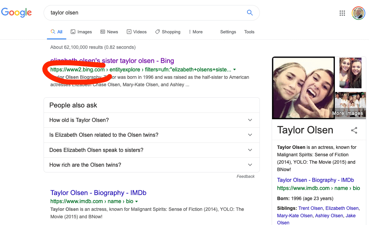Click the Elizabeth Olsen sibling link

click(342, 208)
